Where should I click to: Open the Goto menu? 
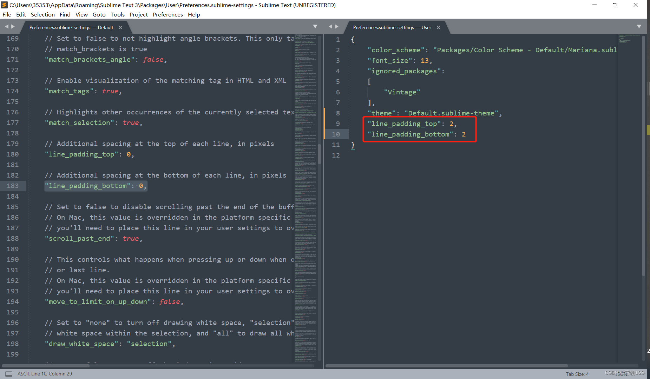coord(99,14)
